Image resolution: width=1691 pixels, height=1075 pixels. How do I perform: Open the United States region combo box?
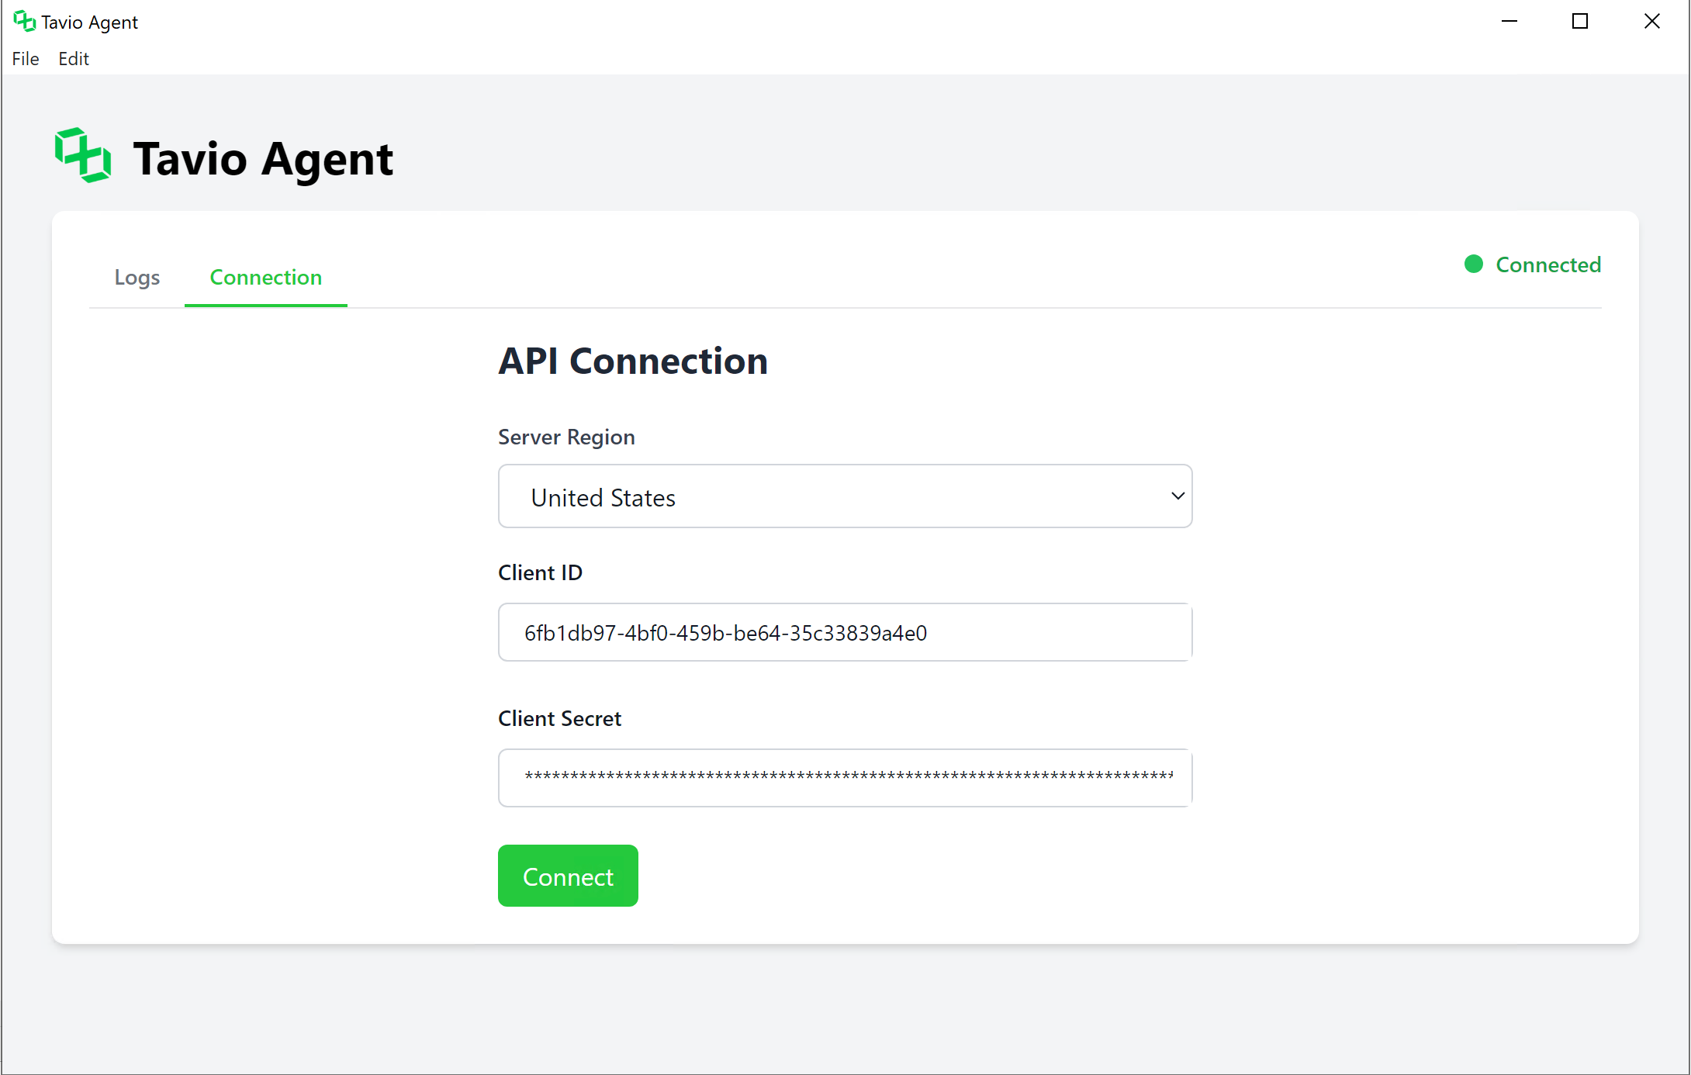point(844,496)
